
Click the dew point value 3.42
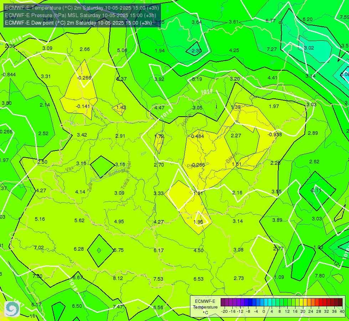82,135
